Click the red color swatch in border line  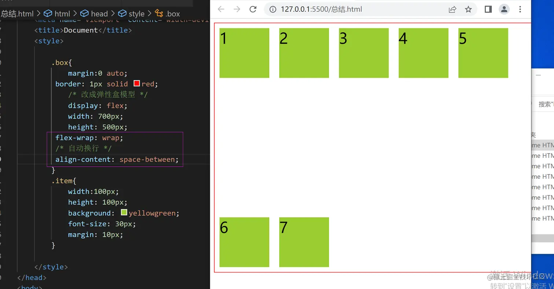point(137,84)
